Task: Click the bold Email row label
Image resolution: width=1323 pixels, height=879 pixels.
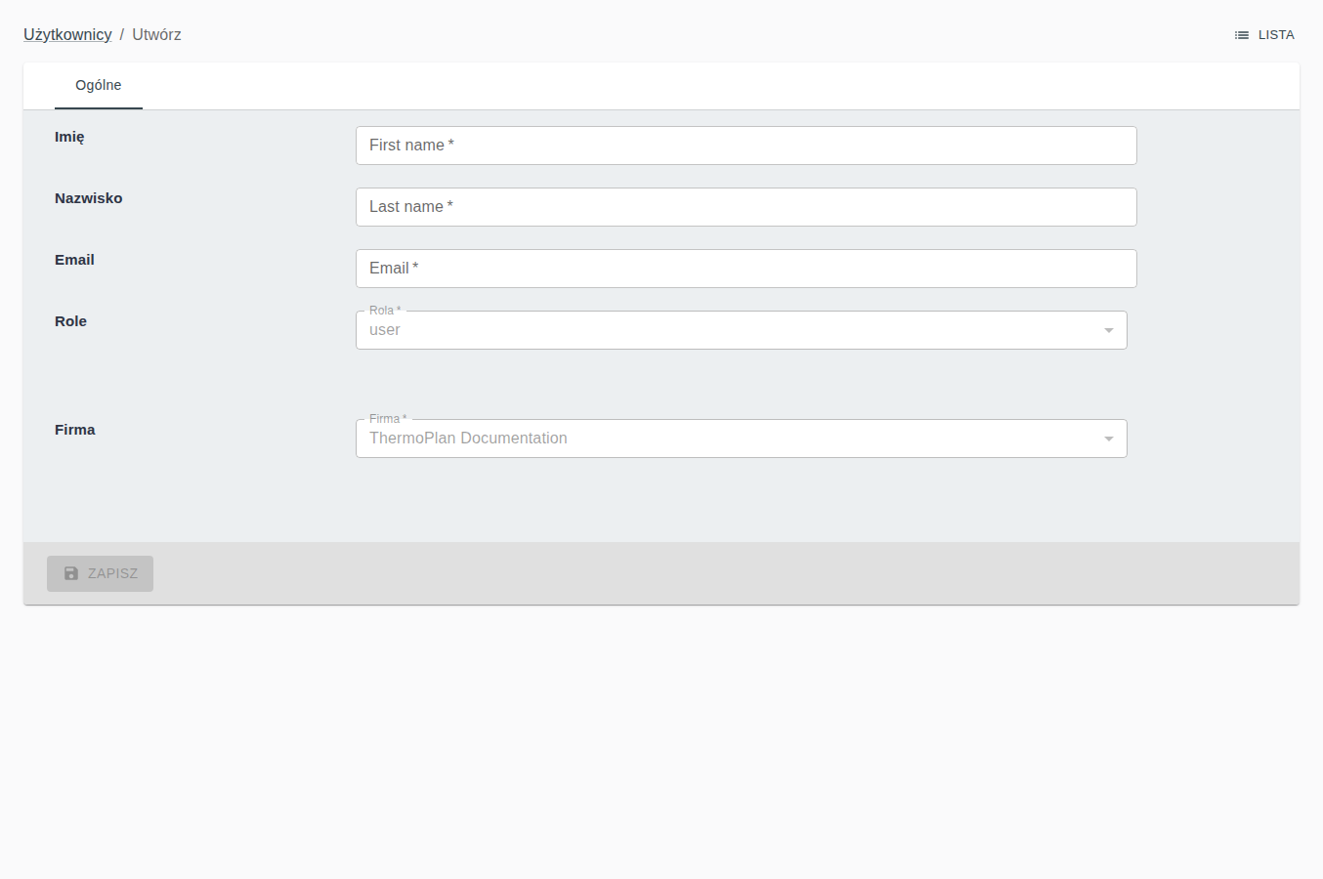Action: (x=74, y=260)
